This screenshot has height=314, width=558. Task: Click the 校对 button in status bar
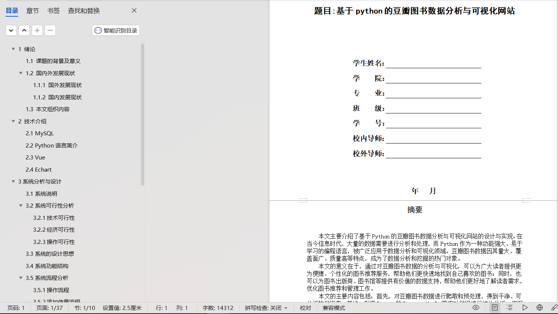pyautogui.click(x=306, y=308)
